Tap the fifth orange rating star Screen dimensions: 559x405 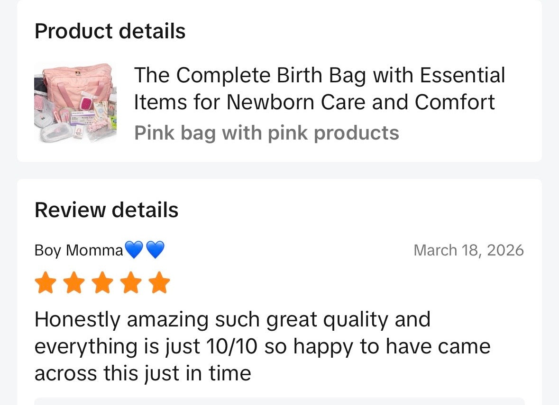tap(159, 282)
